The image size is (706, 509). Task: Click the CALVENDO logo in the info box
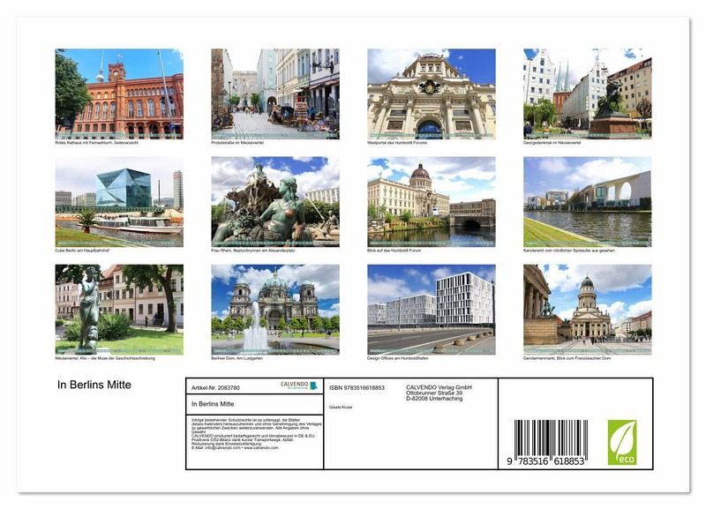pyautogui.click(x=298, y=385)
